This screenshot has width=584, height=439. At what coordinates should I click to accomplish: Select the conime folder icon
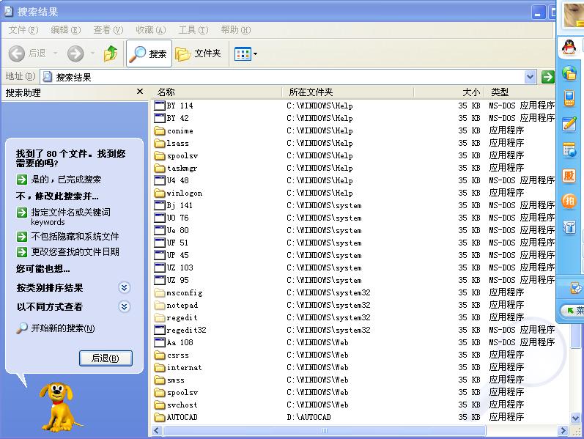[160, 130]
